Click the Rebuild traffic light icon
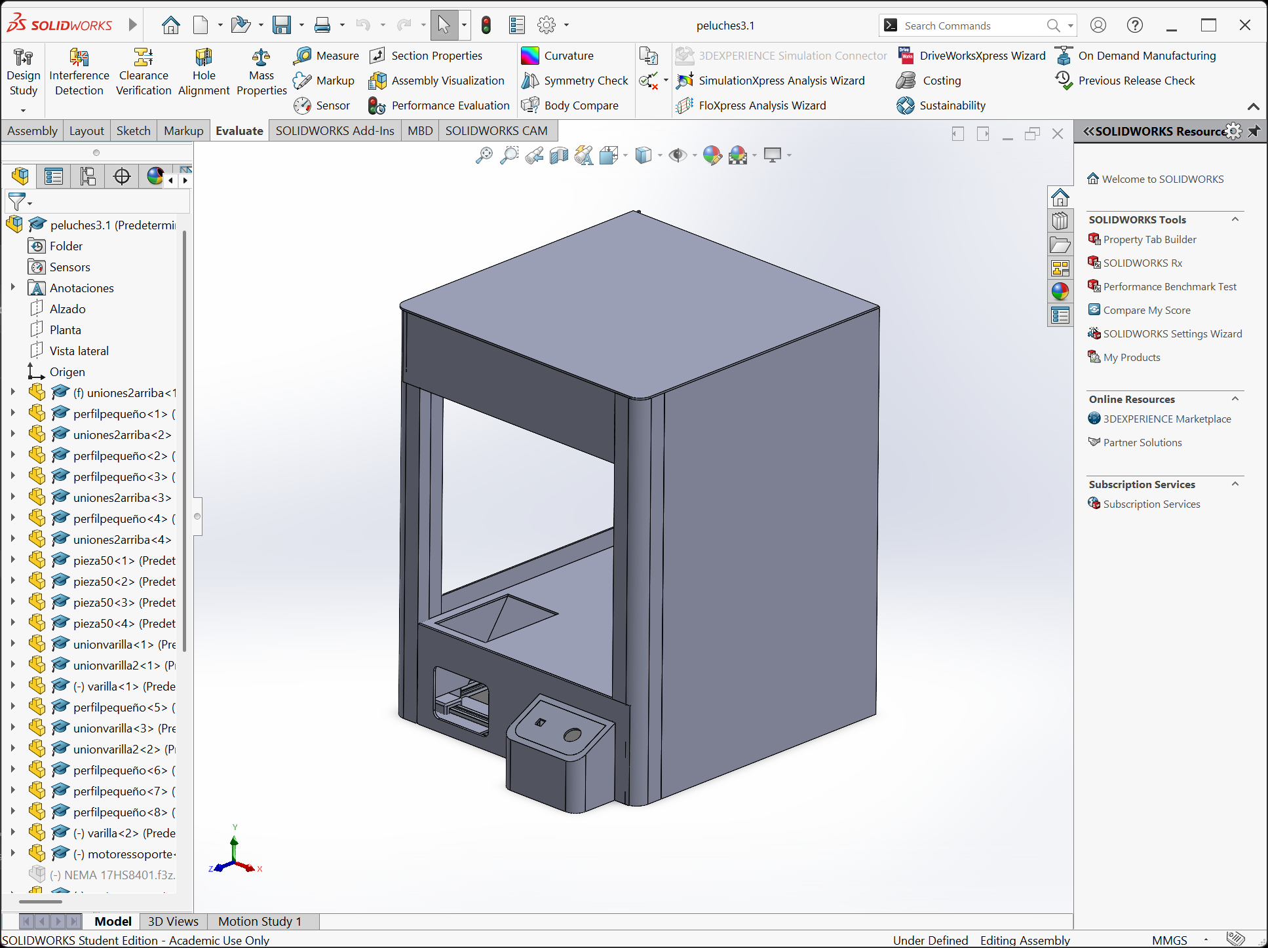The image size is (1268, 948). 486,26
